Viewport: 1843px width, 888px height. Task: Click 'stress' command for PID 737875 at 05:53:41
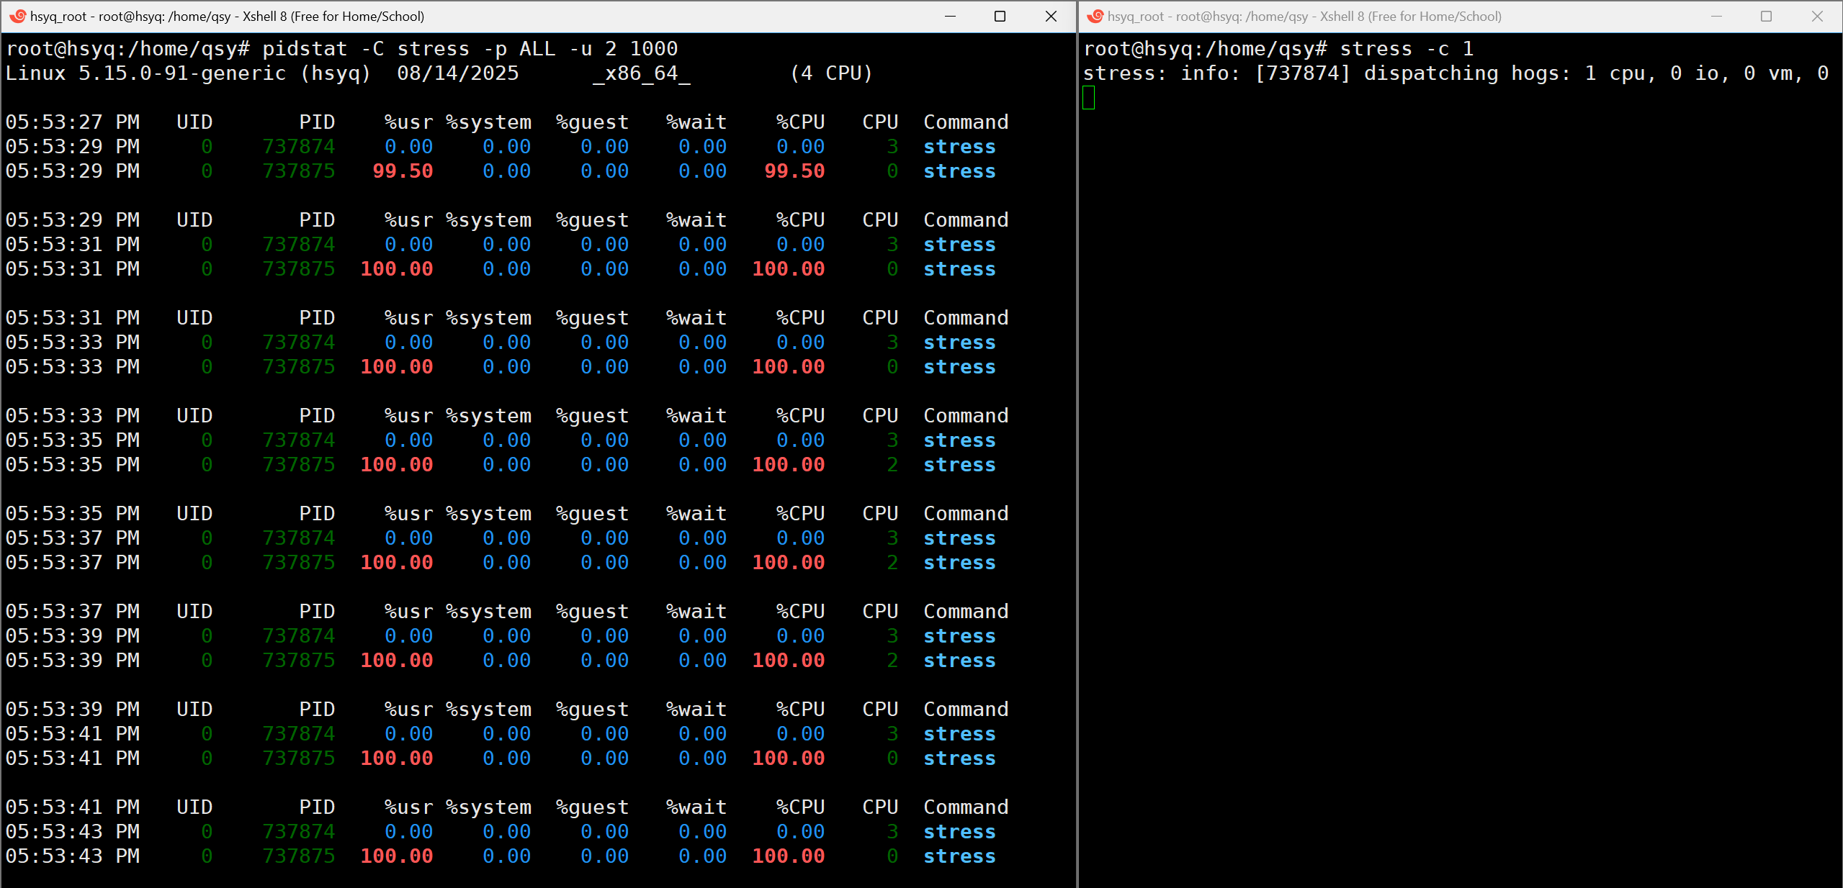(959, 758)
